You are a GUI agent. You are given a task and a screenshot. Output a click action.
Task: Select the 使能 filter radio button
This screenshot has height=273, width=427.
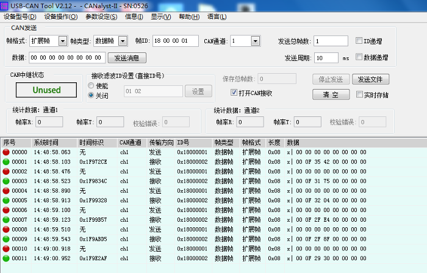tap(91, 86)
